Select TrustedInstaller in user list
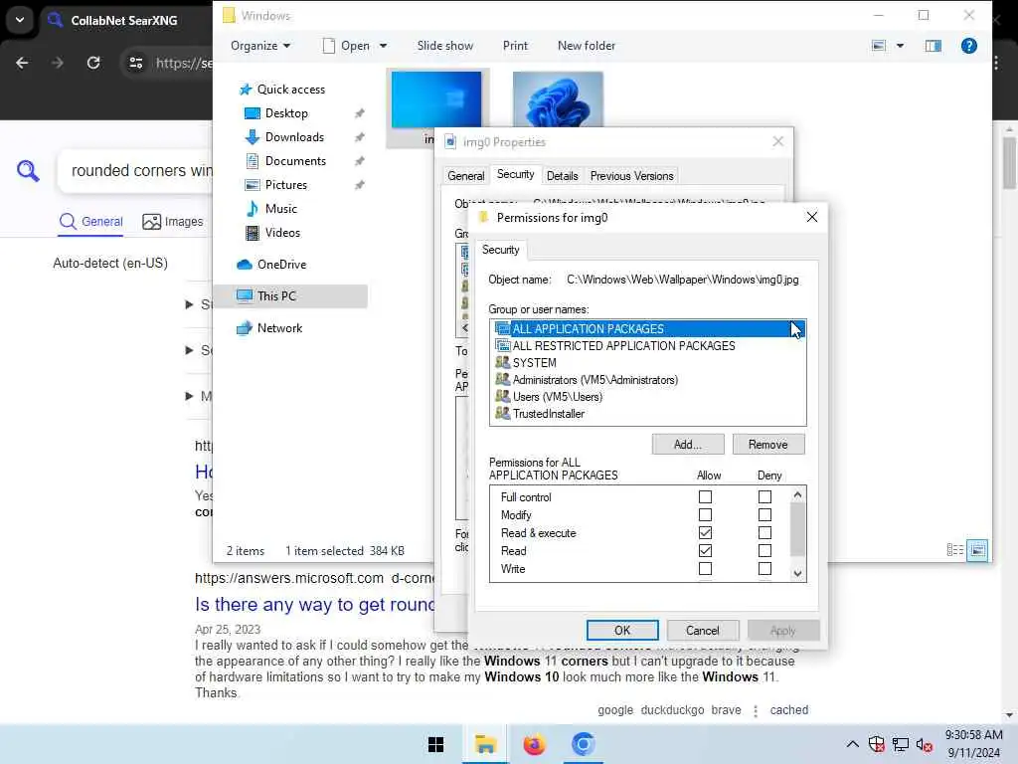The width and height of the screenshot is (1018, 764). [647, 413]
